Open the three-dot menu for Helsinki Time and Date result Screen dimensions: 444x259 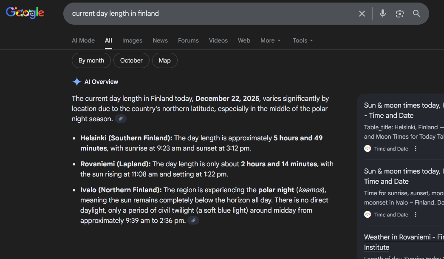(416, 148)
